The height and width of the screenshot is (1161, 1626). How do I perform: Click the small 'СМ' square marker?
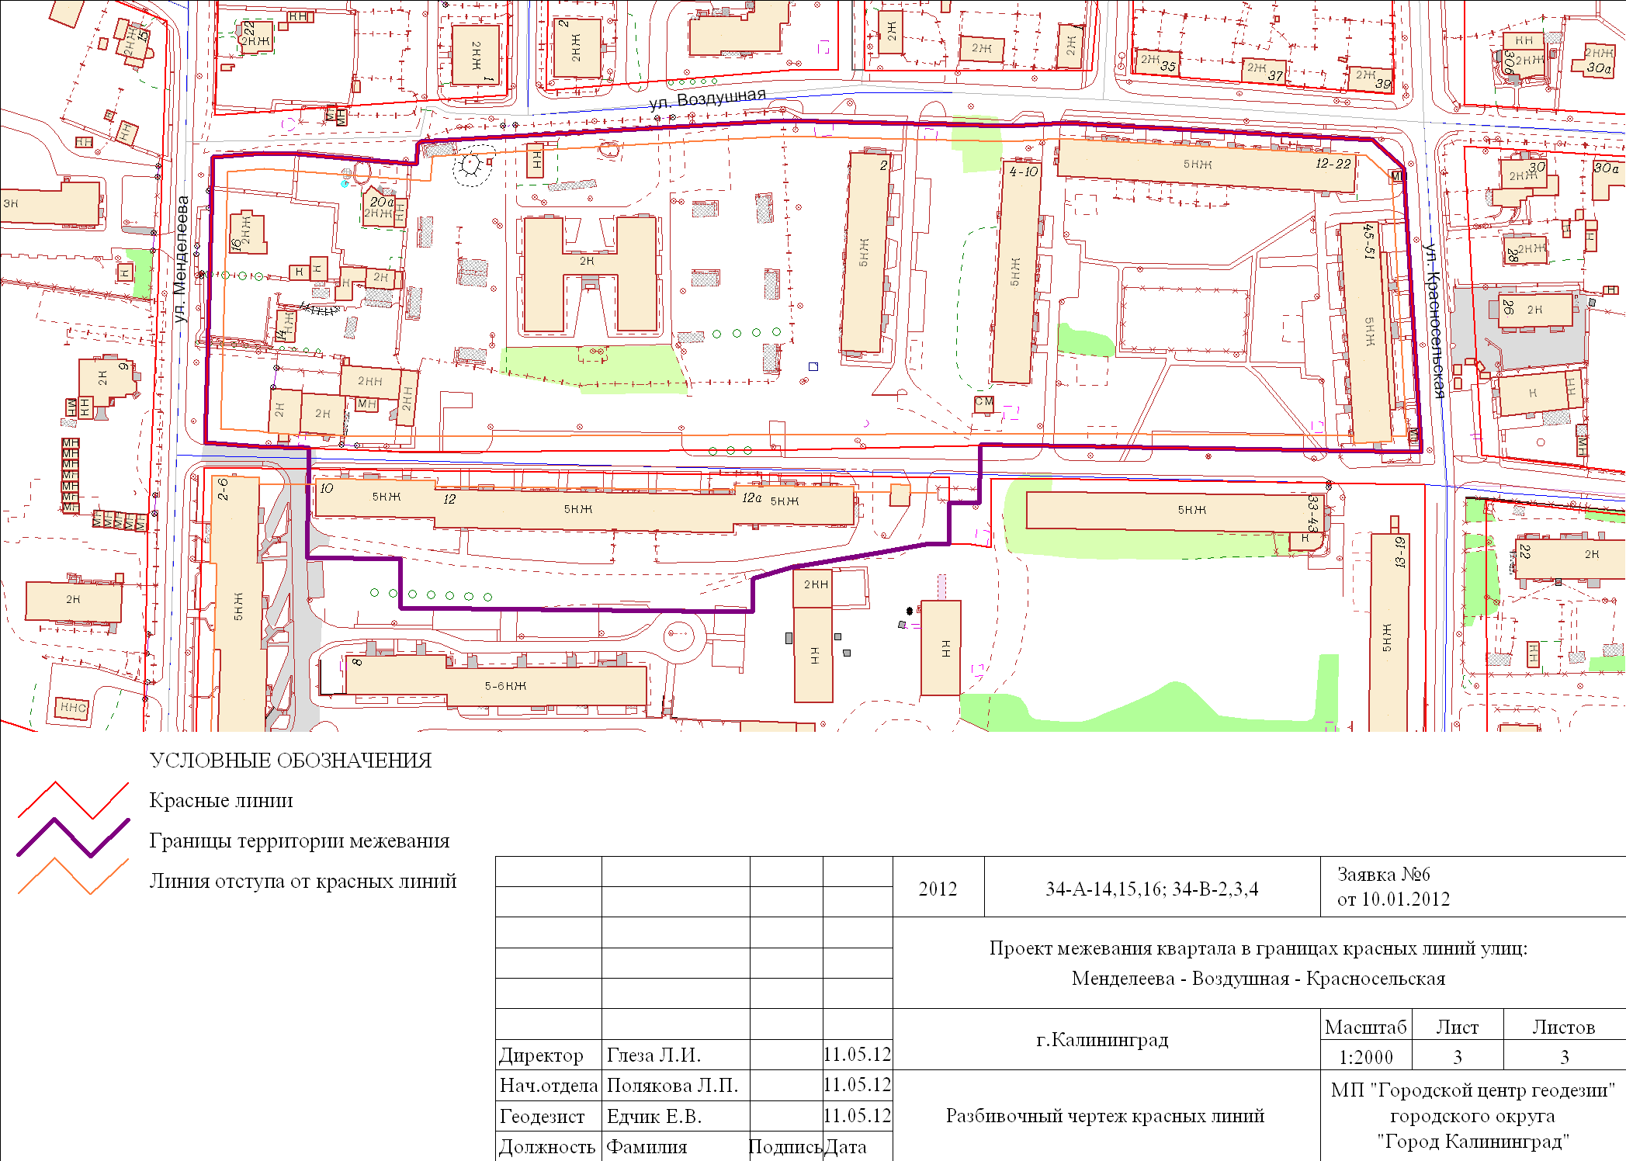click(984, 403)
